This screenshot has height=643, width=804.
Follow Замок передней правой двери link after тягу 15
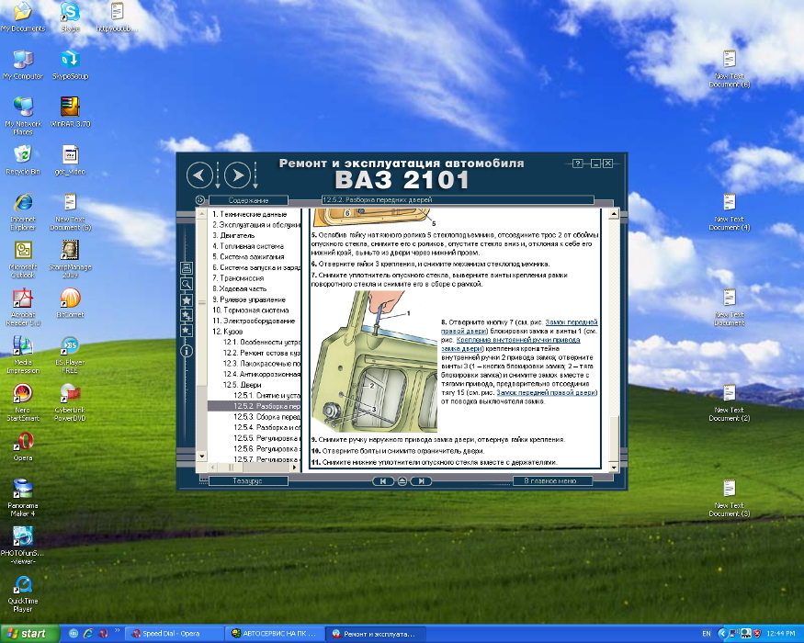546,393
